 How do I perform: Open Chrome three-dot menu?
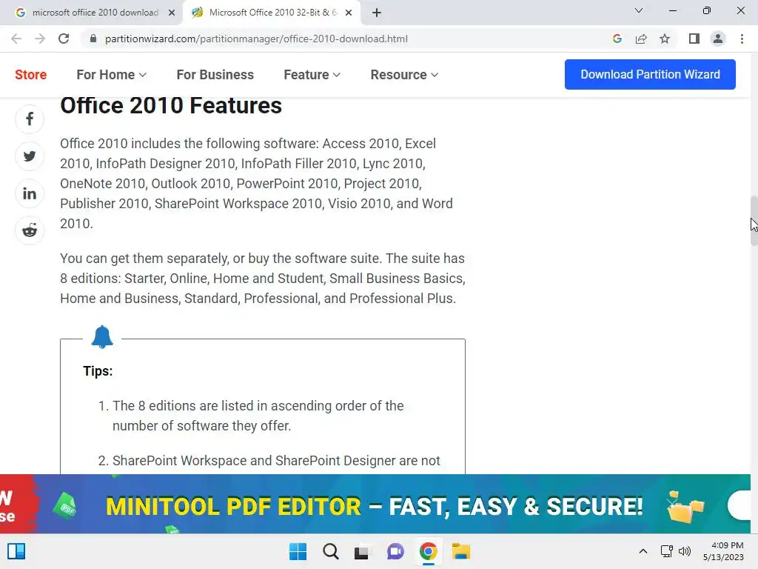click(742, 39)
